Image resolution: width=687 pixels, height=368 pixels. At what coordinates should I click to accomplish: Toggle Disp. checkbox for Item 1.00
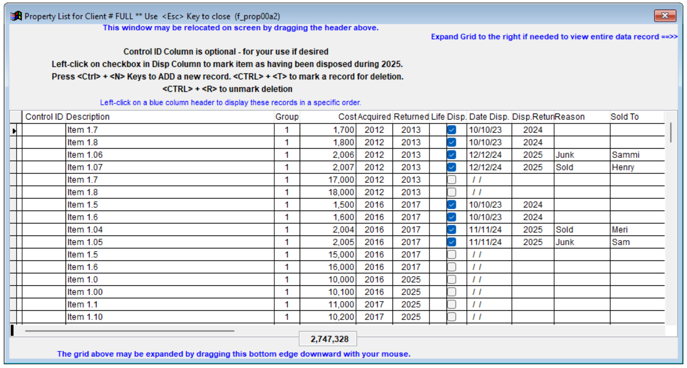(x=452, y=292)
